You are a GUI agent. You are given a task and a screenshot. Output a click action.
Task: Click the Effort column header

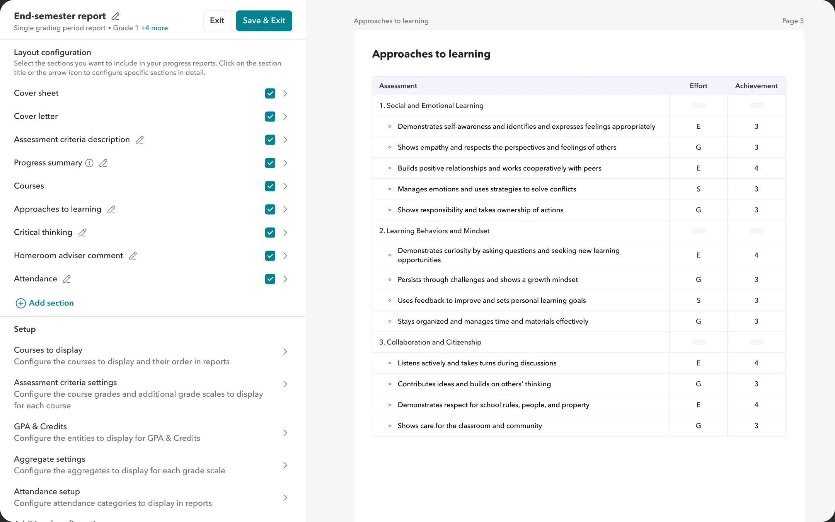coord(698,86)
